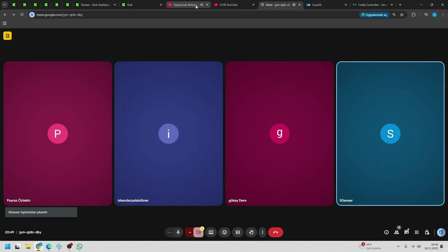Open Microsoft Edge from the taskbar
Screen dimensions: 448x252
coord(49,247)
